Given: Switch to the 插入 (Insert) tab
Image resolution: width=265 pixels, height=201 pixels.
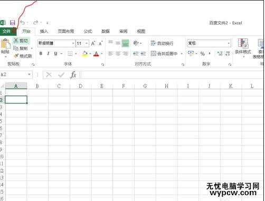Looking at the screenshot, I should pyautogui.click(x=44, y=31).
